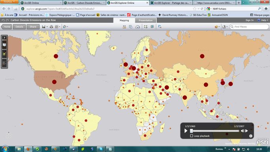Open the Save dropdown arrow
This screenshot has height=152, width=270.
pos(47,27)
